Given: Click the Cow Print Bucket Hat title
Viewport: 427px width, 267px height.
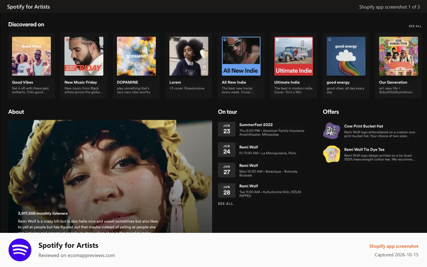Looking at the screenshot, I should point(364,126).
